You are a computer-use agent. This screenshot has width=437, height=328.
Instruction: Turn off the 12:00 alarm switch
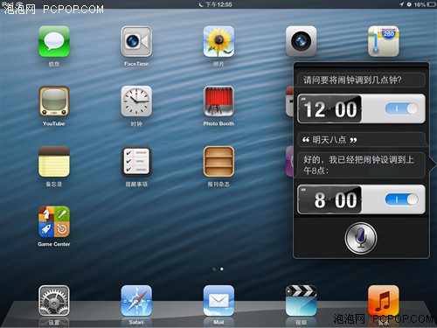[x=401, y=109]
